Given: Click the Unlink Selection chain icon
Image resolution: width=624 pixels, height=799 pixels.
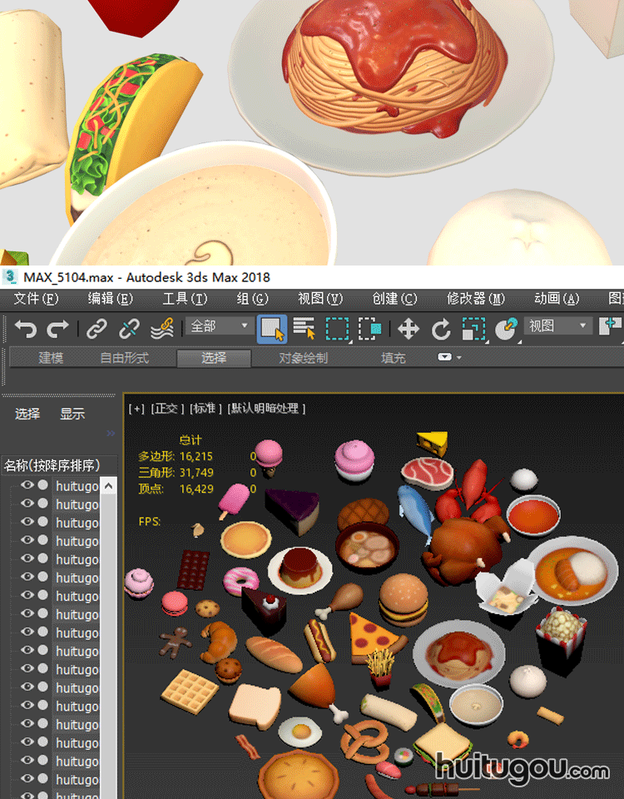Looking at the screenshot, I should click(x=129, y=329).
